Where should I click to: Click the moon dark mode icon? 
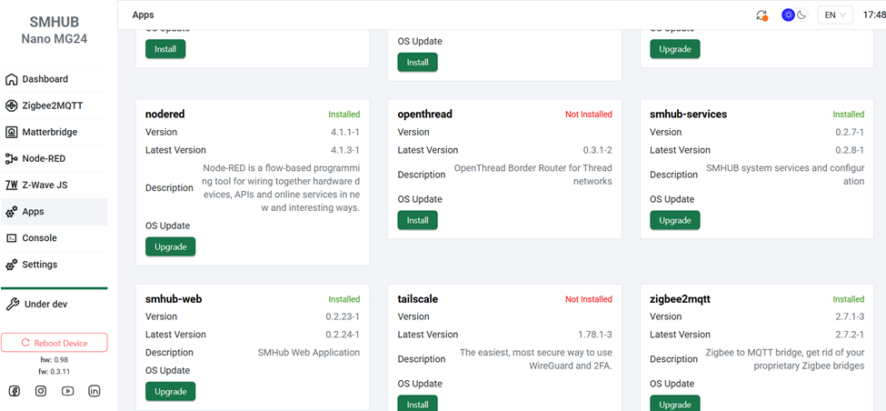pos(801,15)
